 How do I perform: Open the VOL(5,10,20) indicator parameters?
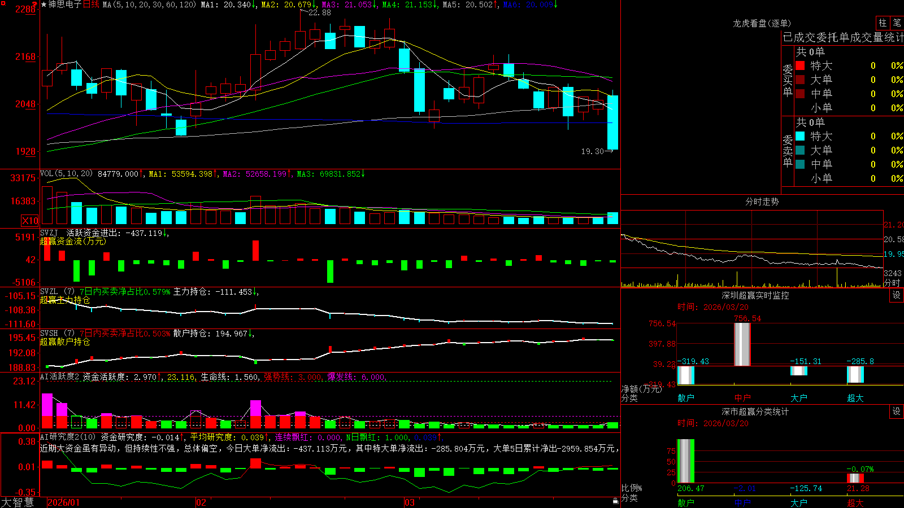pos(66,174)
